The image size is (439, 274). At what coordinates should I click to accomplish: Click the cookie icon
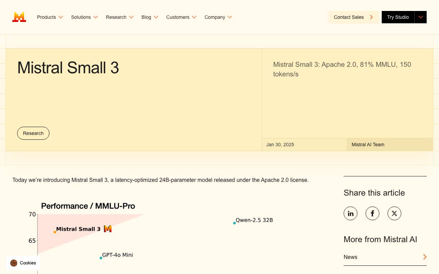pyautogui.click(x=14, y=263)
